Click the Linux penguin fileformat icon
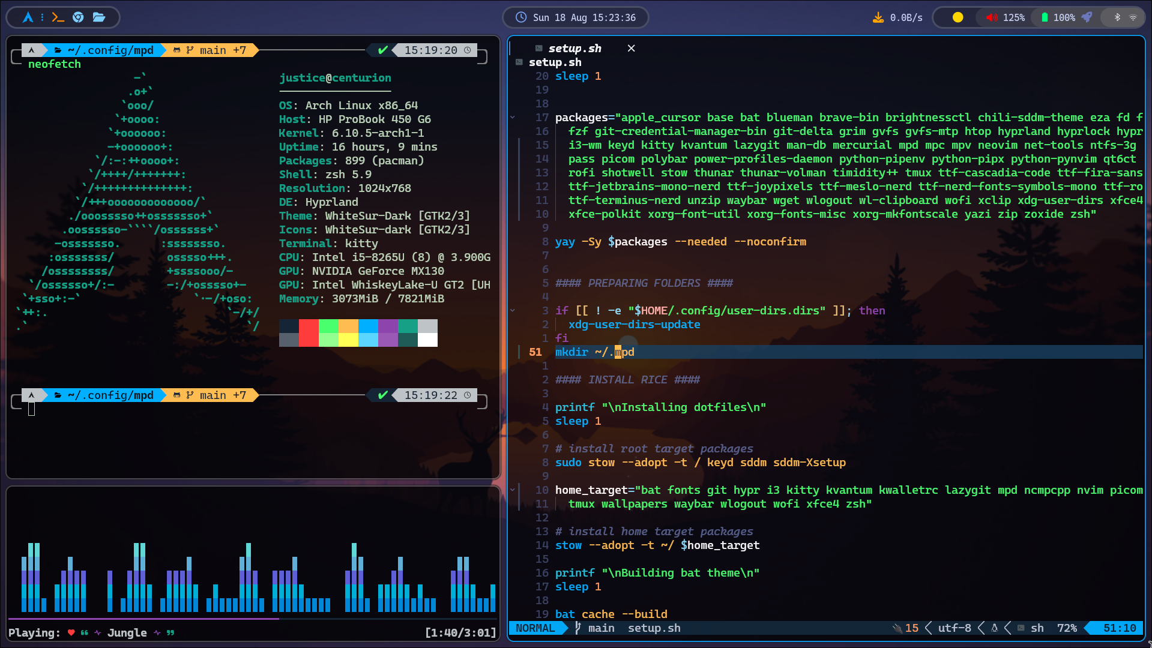 pos(994,628)
